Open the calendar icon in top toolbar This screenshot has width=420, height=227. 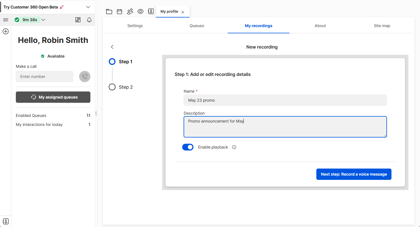tap(119, 12)
